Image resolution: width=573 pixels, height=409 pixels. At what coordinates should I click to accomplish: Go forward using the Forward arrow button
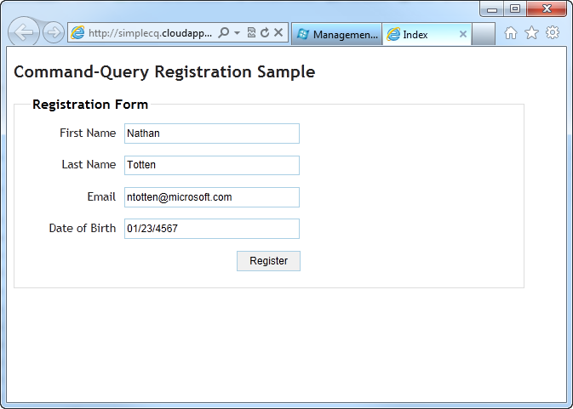[x=54, y=32]
